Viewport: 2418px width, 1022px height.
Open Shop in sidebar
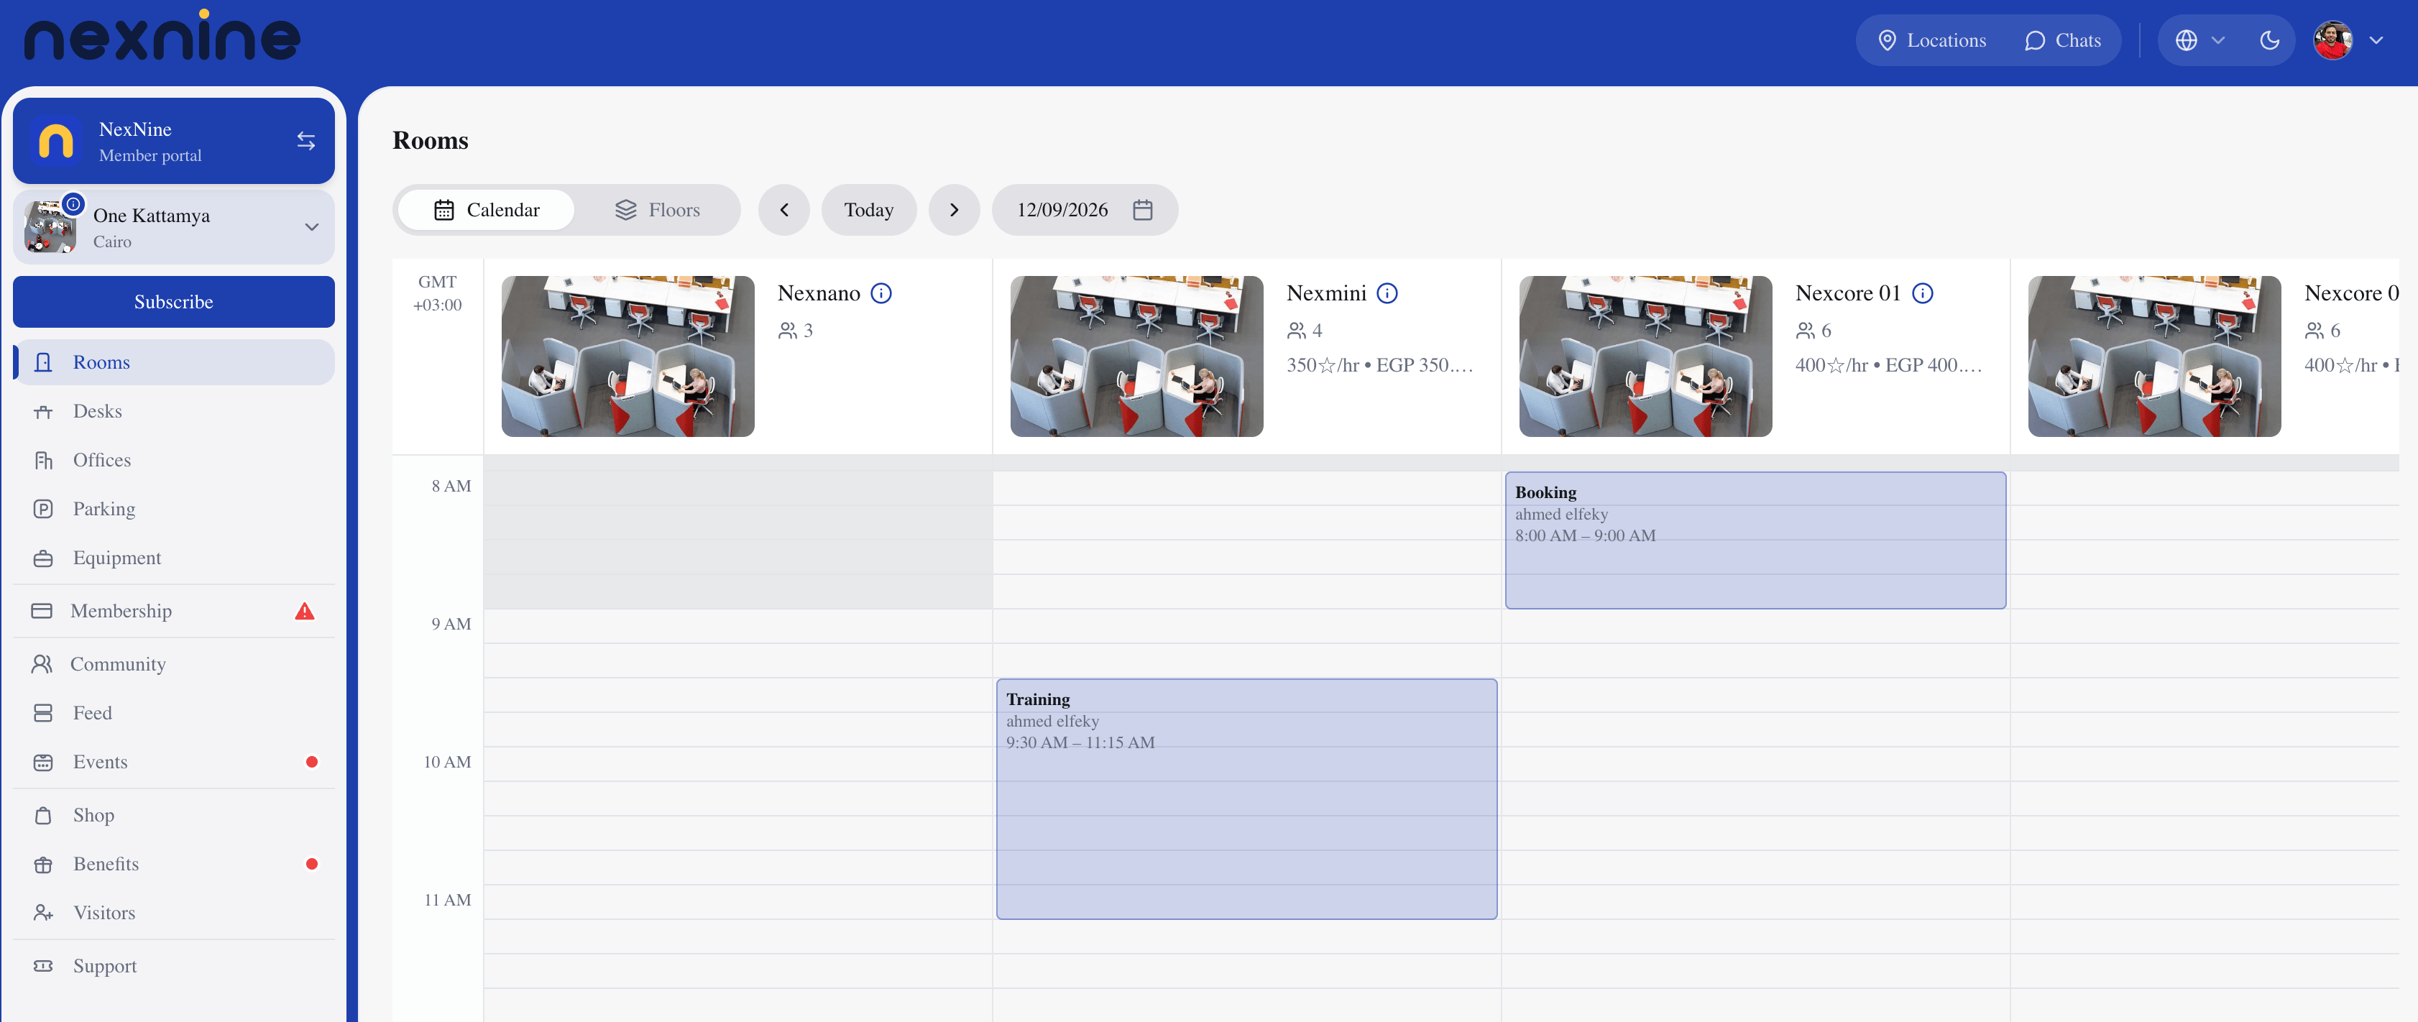pos(174,816)
